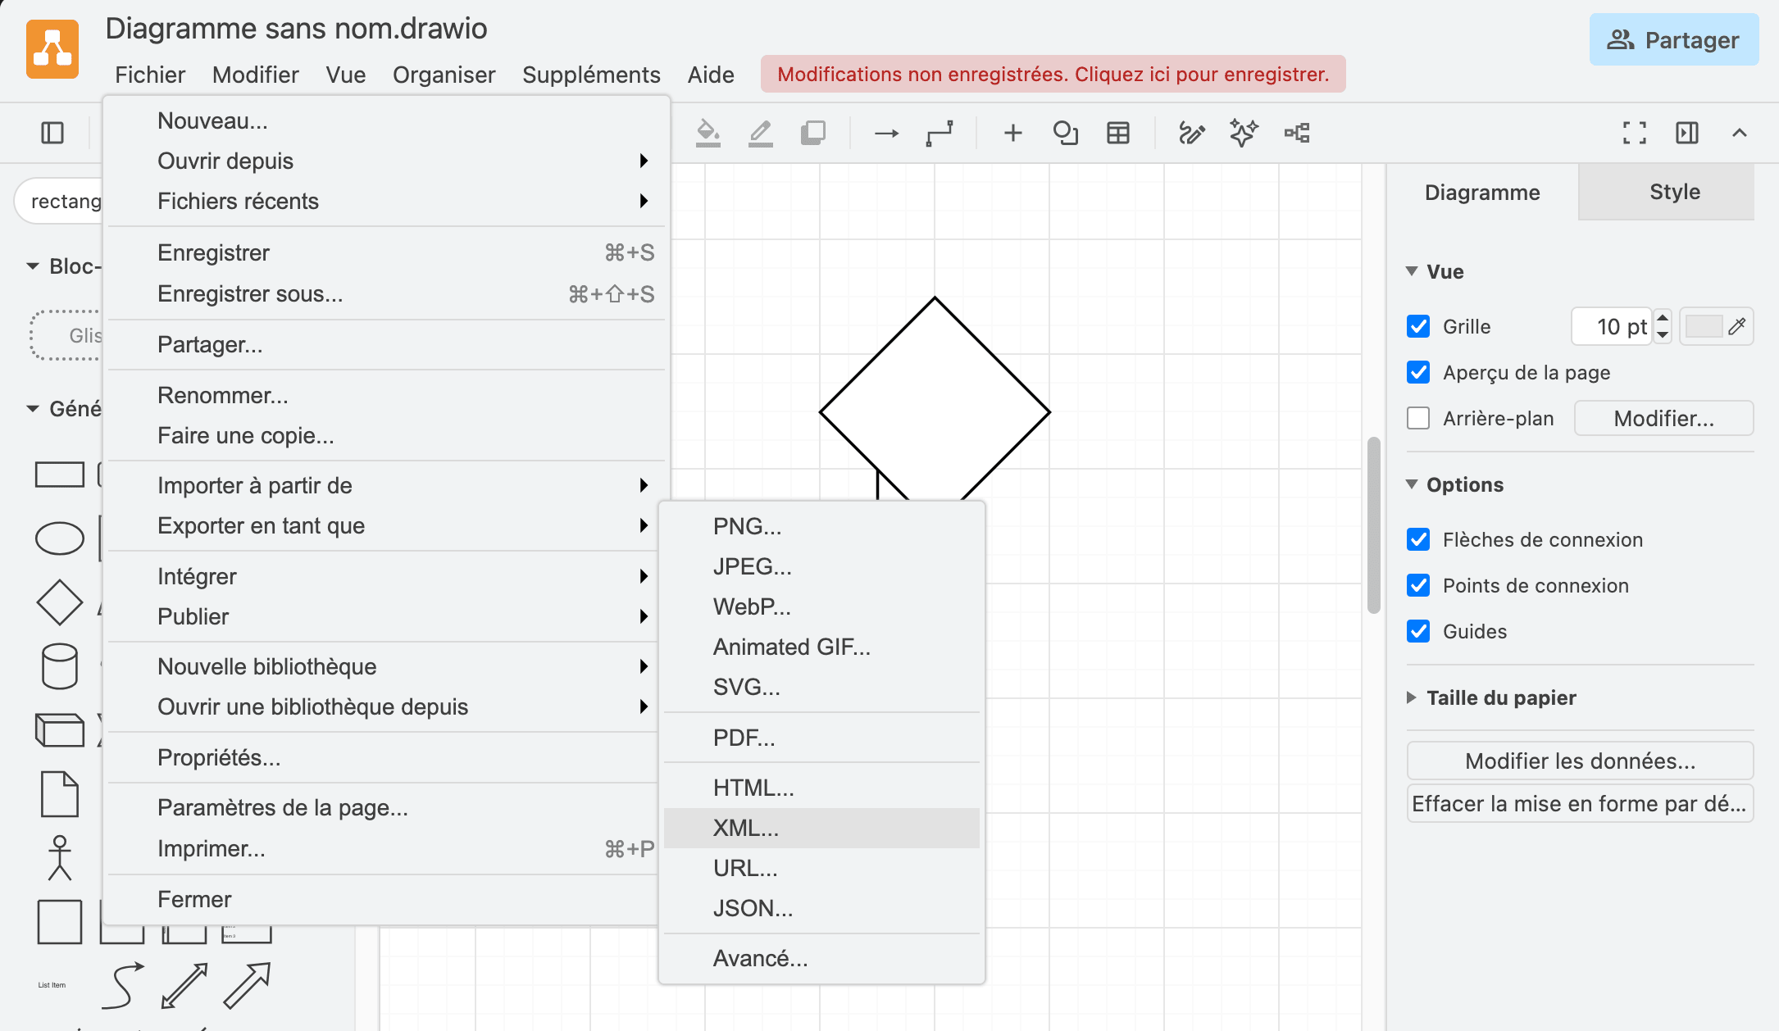1779x1031 pixels.
Task: Open the sparkle generate icon
Action: pyautogui.click(x=1244, y=133)
